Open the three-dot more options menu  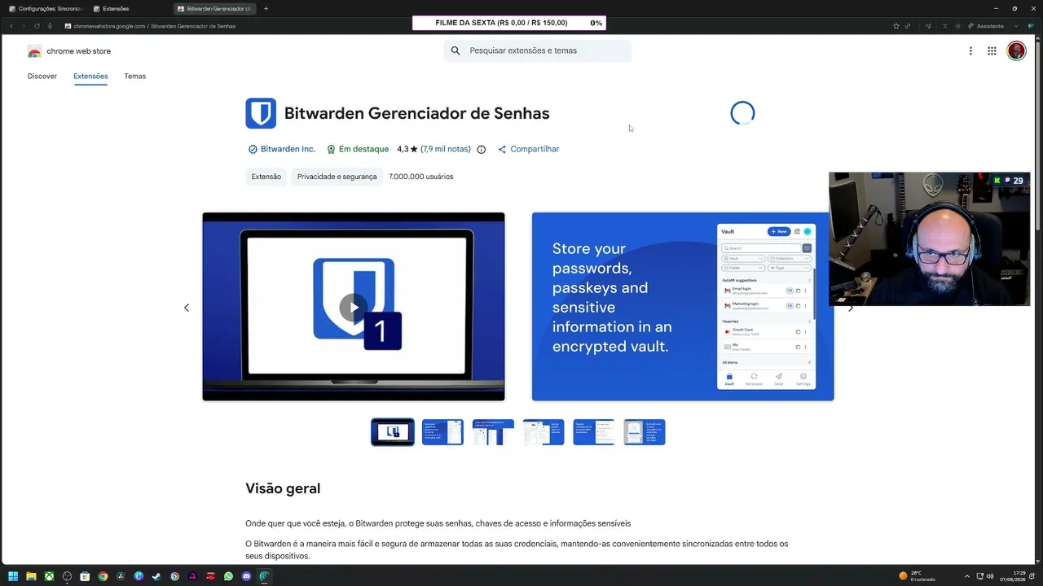(x=970, y=51)
